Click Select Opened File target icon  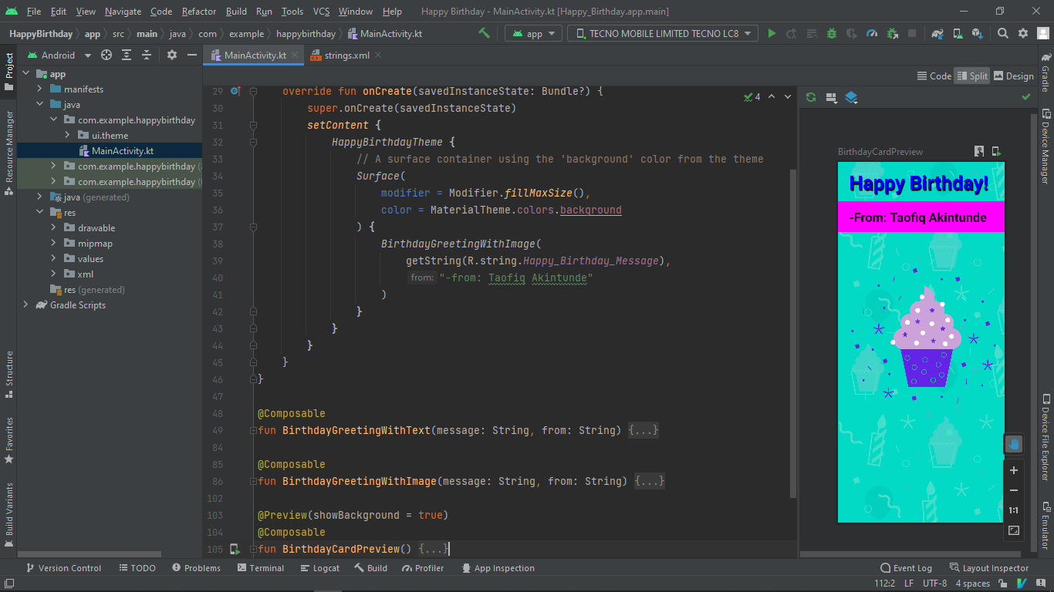coord(106,55)
